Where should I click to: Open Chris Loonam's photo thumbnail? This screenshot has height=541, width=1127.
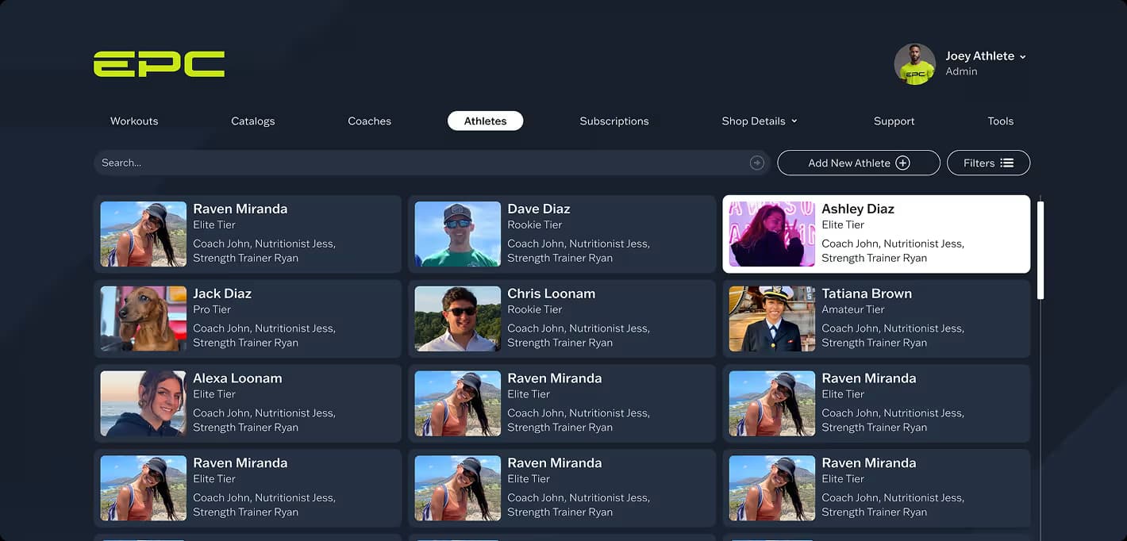point(458,319)
